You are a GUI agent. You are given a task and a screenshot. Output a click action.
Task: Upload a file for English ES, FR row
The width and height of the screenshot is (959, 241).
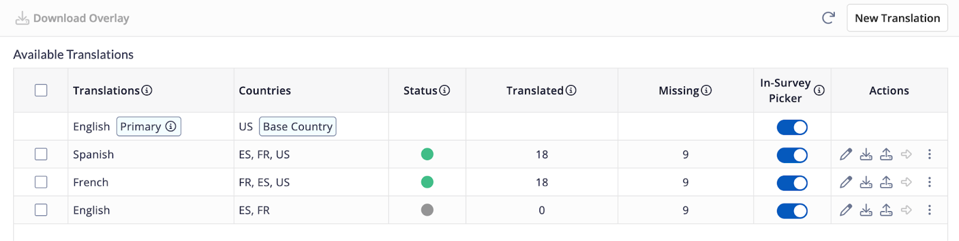[x=886, y=210]
